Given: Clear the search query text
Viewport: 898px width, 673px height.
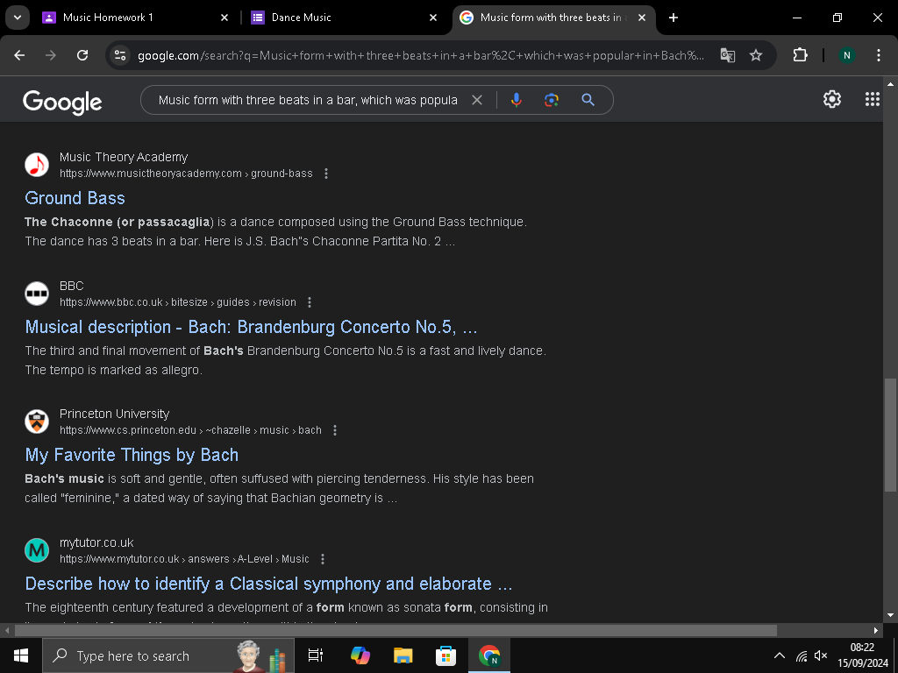Looking at the screenshot, I should point(476,100).
